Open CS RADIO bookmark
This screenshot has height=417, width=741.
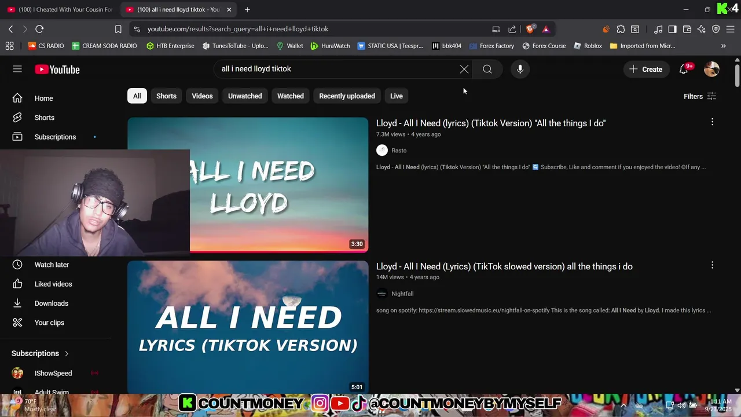pyautogui.click(x=46, y=46)
